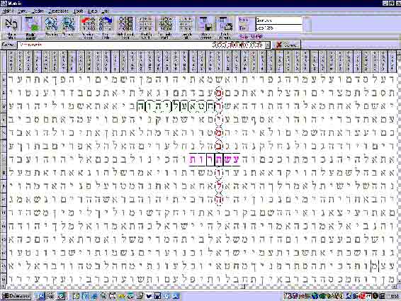Screen dimensions: 401x301
Task: Click the To text field in toolbar
Action: [278, 28]
